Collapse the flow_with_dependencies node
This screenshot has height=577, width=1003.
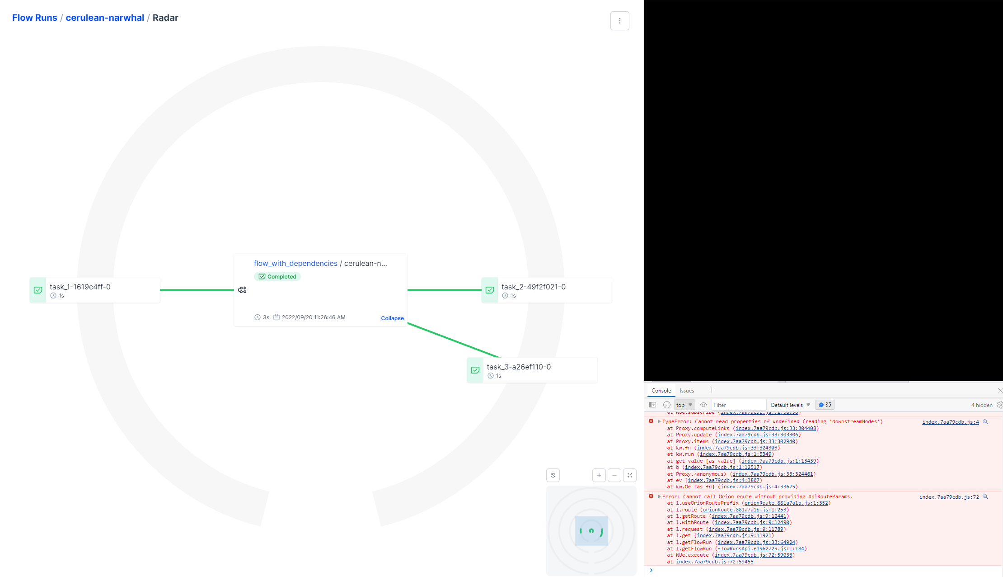tap(392, 318)
